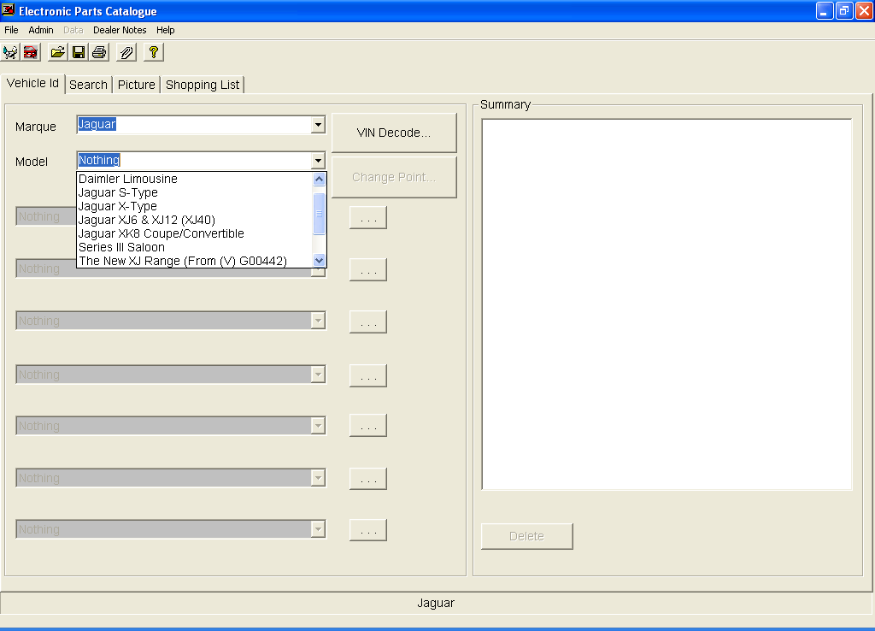Click the second ellipsis button from the top
Image resolution: width=875 pixels, height=631 pixels.
368,269
